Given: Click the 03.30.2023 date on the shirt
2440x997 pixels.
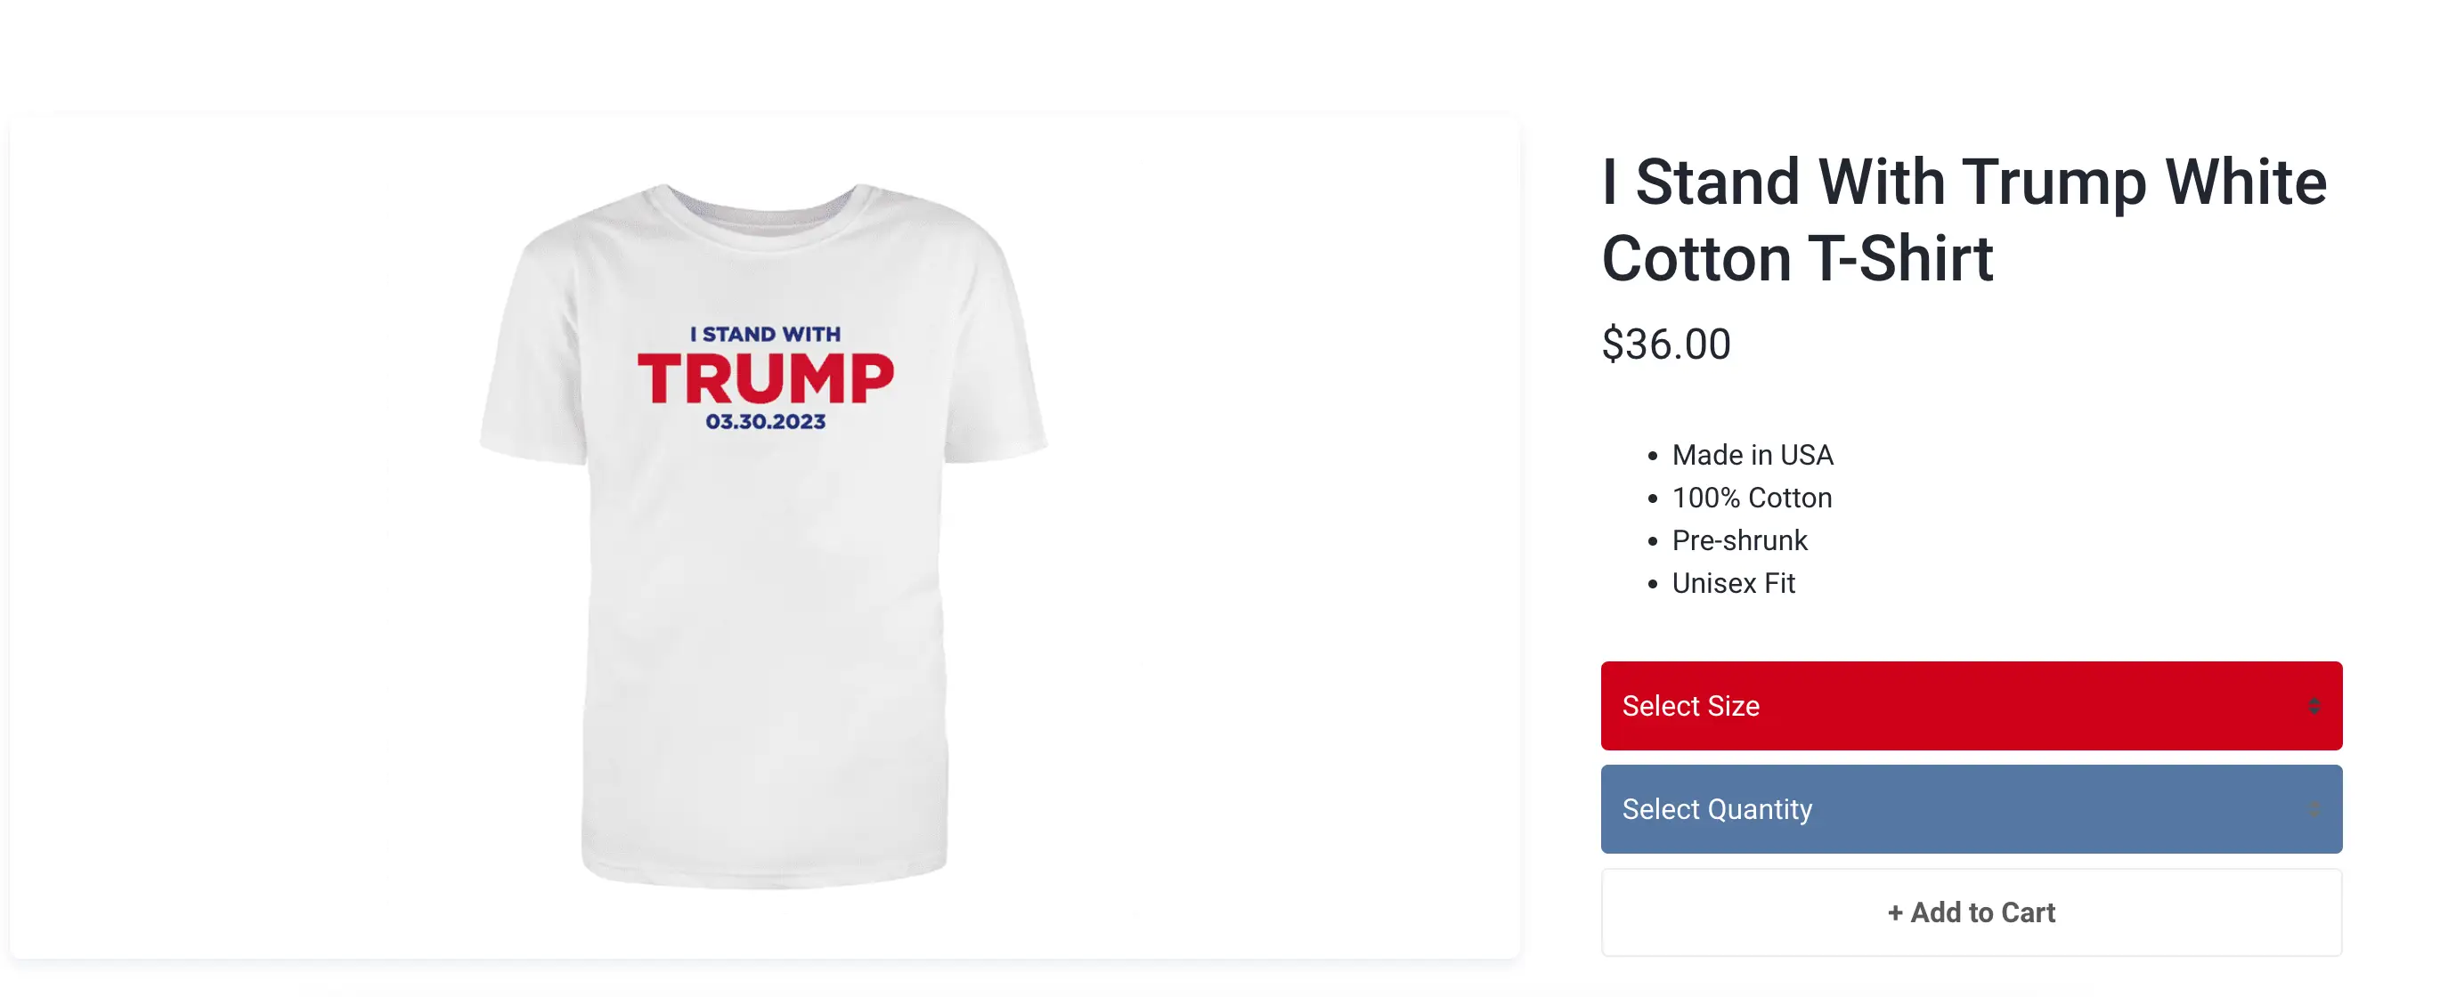Looking at the screenshot, I should click(765, 421).
